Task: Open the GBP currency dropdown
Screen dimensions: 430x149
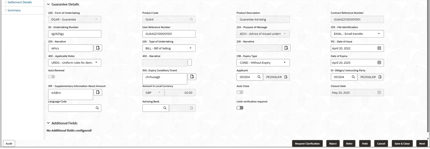Action: coord(153,92)
